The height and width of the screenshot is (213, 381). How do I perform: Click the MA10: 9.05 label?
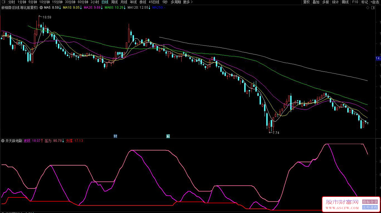point(72,8)
